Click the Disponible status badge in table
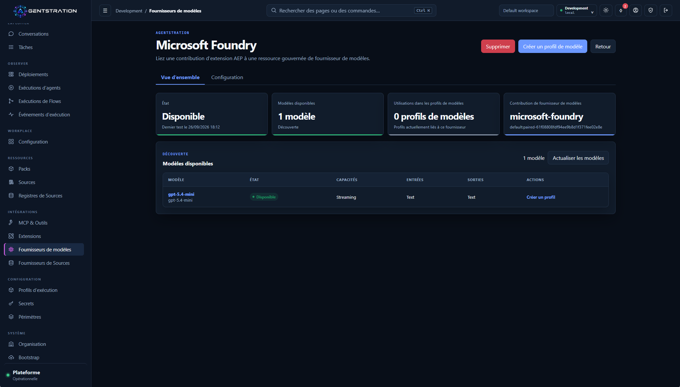Image resolution: width=680 pixels, height=387 pixels. coord(264,197)
